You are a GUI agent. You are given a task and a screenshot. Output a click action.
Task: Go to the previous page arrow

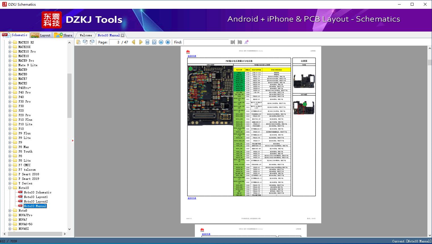pyautogui.click(x=133, y=42)
